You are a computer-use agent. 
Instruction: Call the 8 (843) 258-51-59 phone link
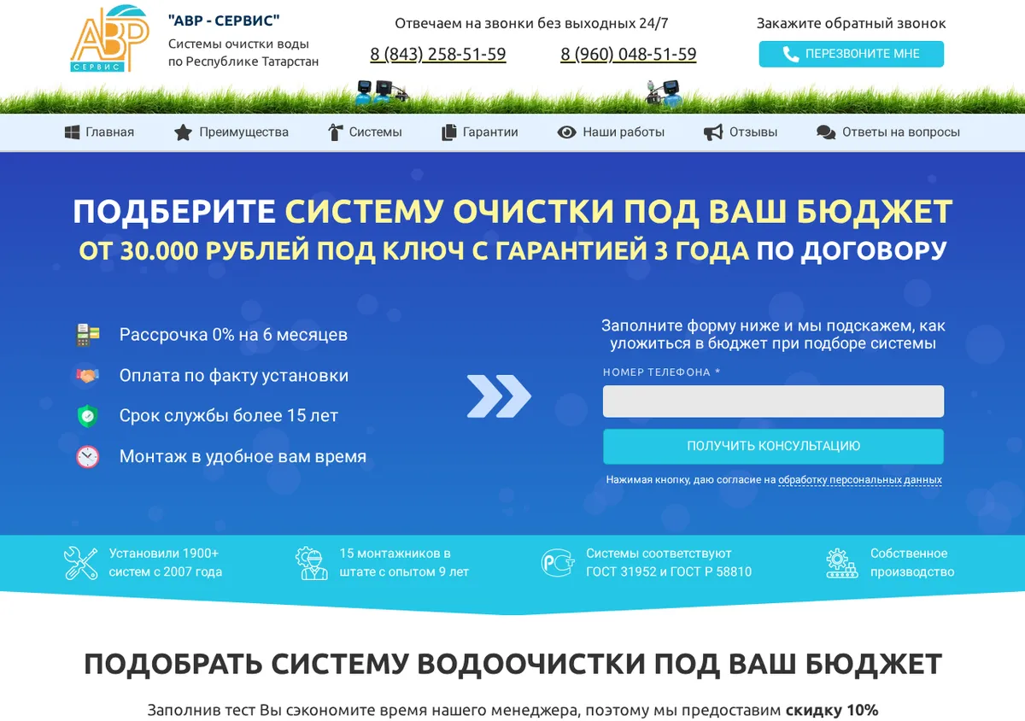tap(438, 55)
